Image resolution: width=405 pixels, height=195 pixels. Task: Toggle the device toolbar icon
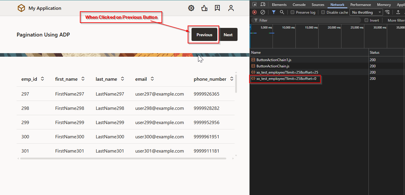pyautogui.click(x=263, y=4)
